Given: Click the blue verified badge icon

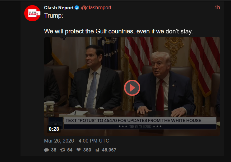Looking at the screenshot, I should click(x=77, y=8).
